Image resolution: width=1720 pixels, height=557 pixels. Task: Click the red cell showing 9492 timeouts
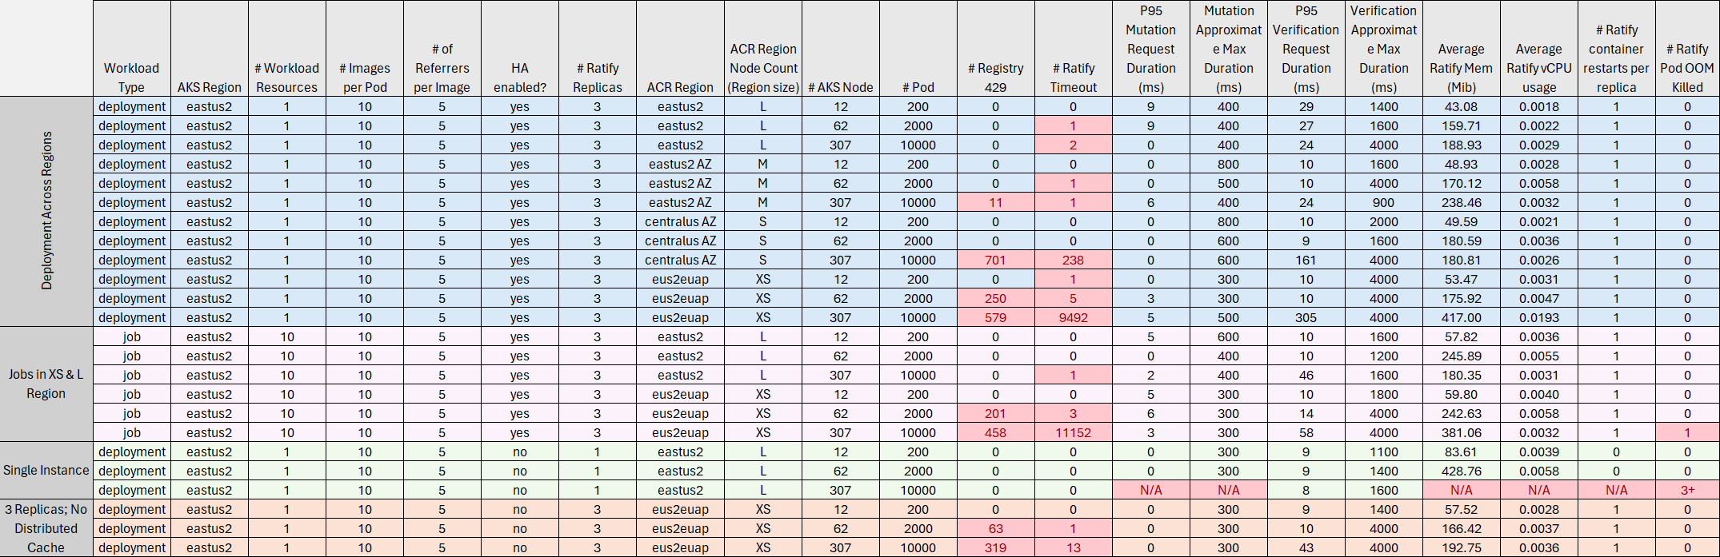point(1073,317)
